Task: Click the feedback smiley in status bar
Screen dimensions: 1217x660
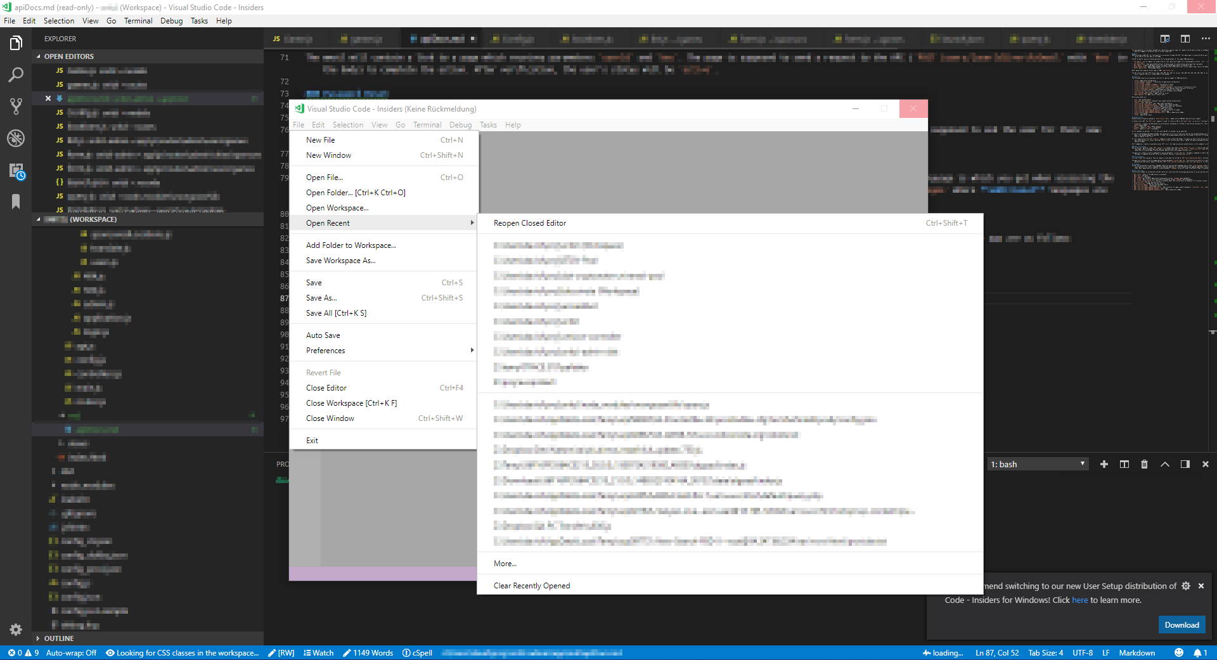Action: [x=1179, y=652]
